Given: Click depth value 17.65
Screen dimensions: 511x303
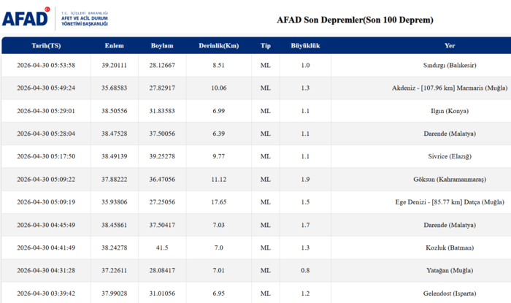Looking at the screenshot, I should pyautogui.click(x=219, y=202).
